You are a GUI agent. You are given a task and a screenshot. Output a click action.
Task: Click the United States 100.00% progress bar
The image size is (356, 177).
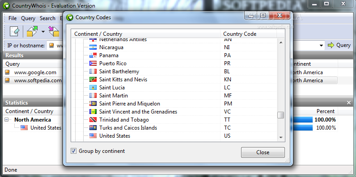point(303,128)
